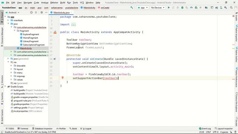Collapse the Gradle Scripts node

pyautogui.click(x=5, y=87)
